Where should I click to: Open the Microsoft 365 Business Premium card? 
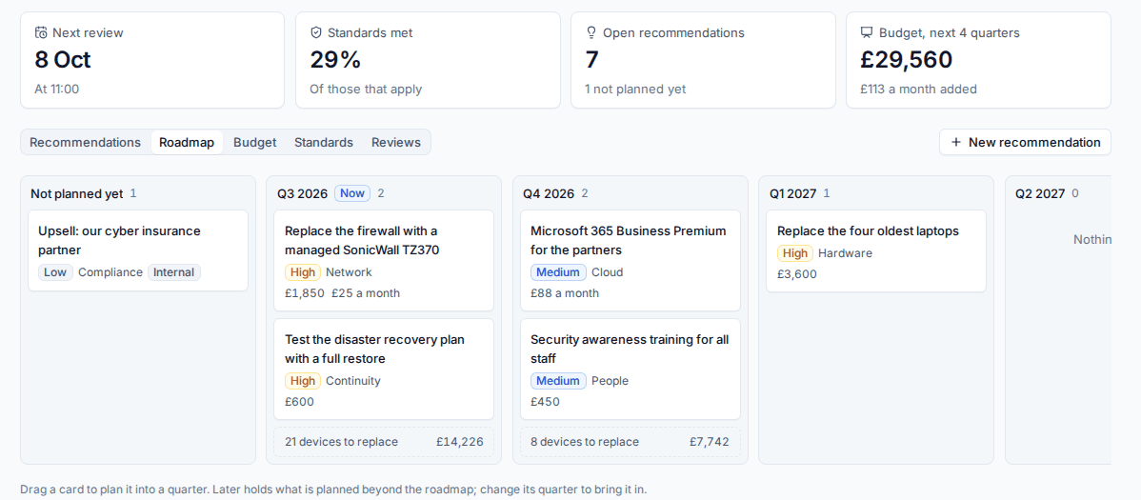pos(631,261)
